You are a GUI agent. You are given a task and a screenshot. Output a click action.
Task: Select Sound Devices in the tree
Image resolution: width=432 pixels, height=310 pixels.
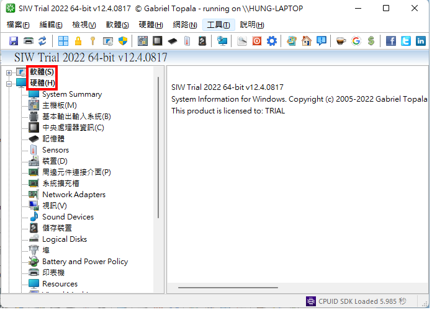[x=68, y=217]
